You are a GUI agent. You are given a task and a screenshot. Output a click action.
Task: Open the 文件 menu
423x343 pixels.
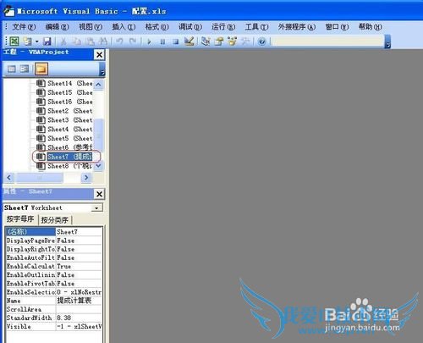coord(24,27)
